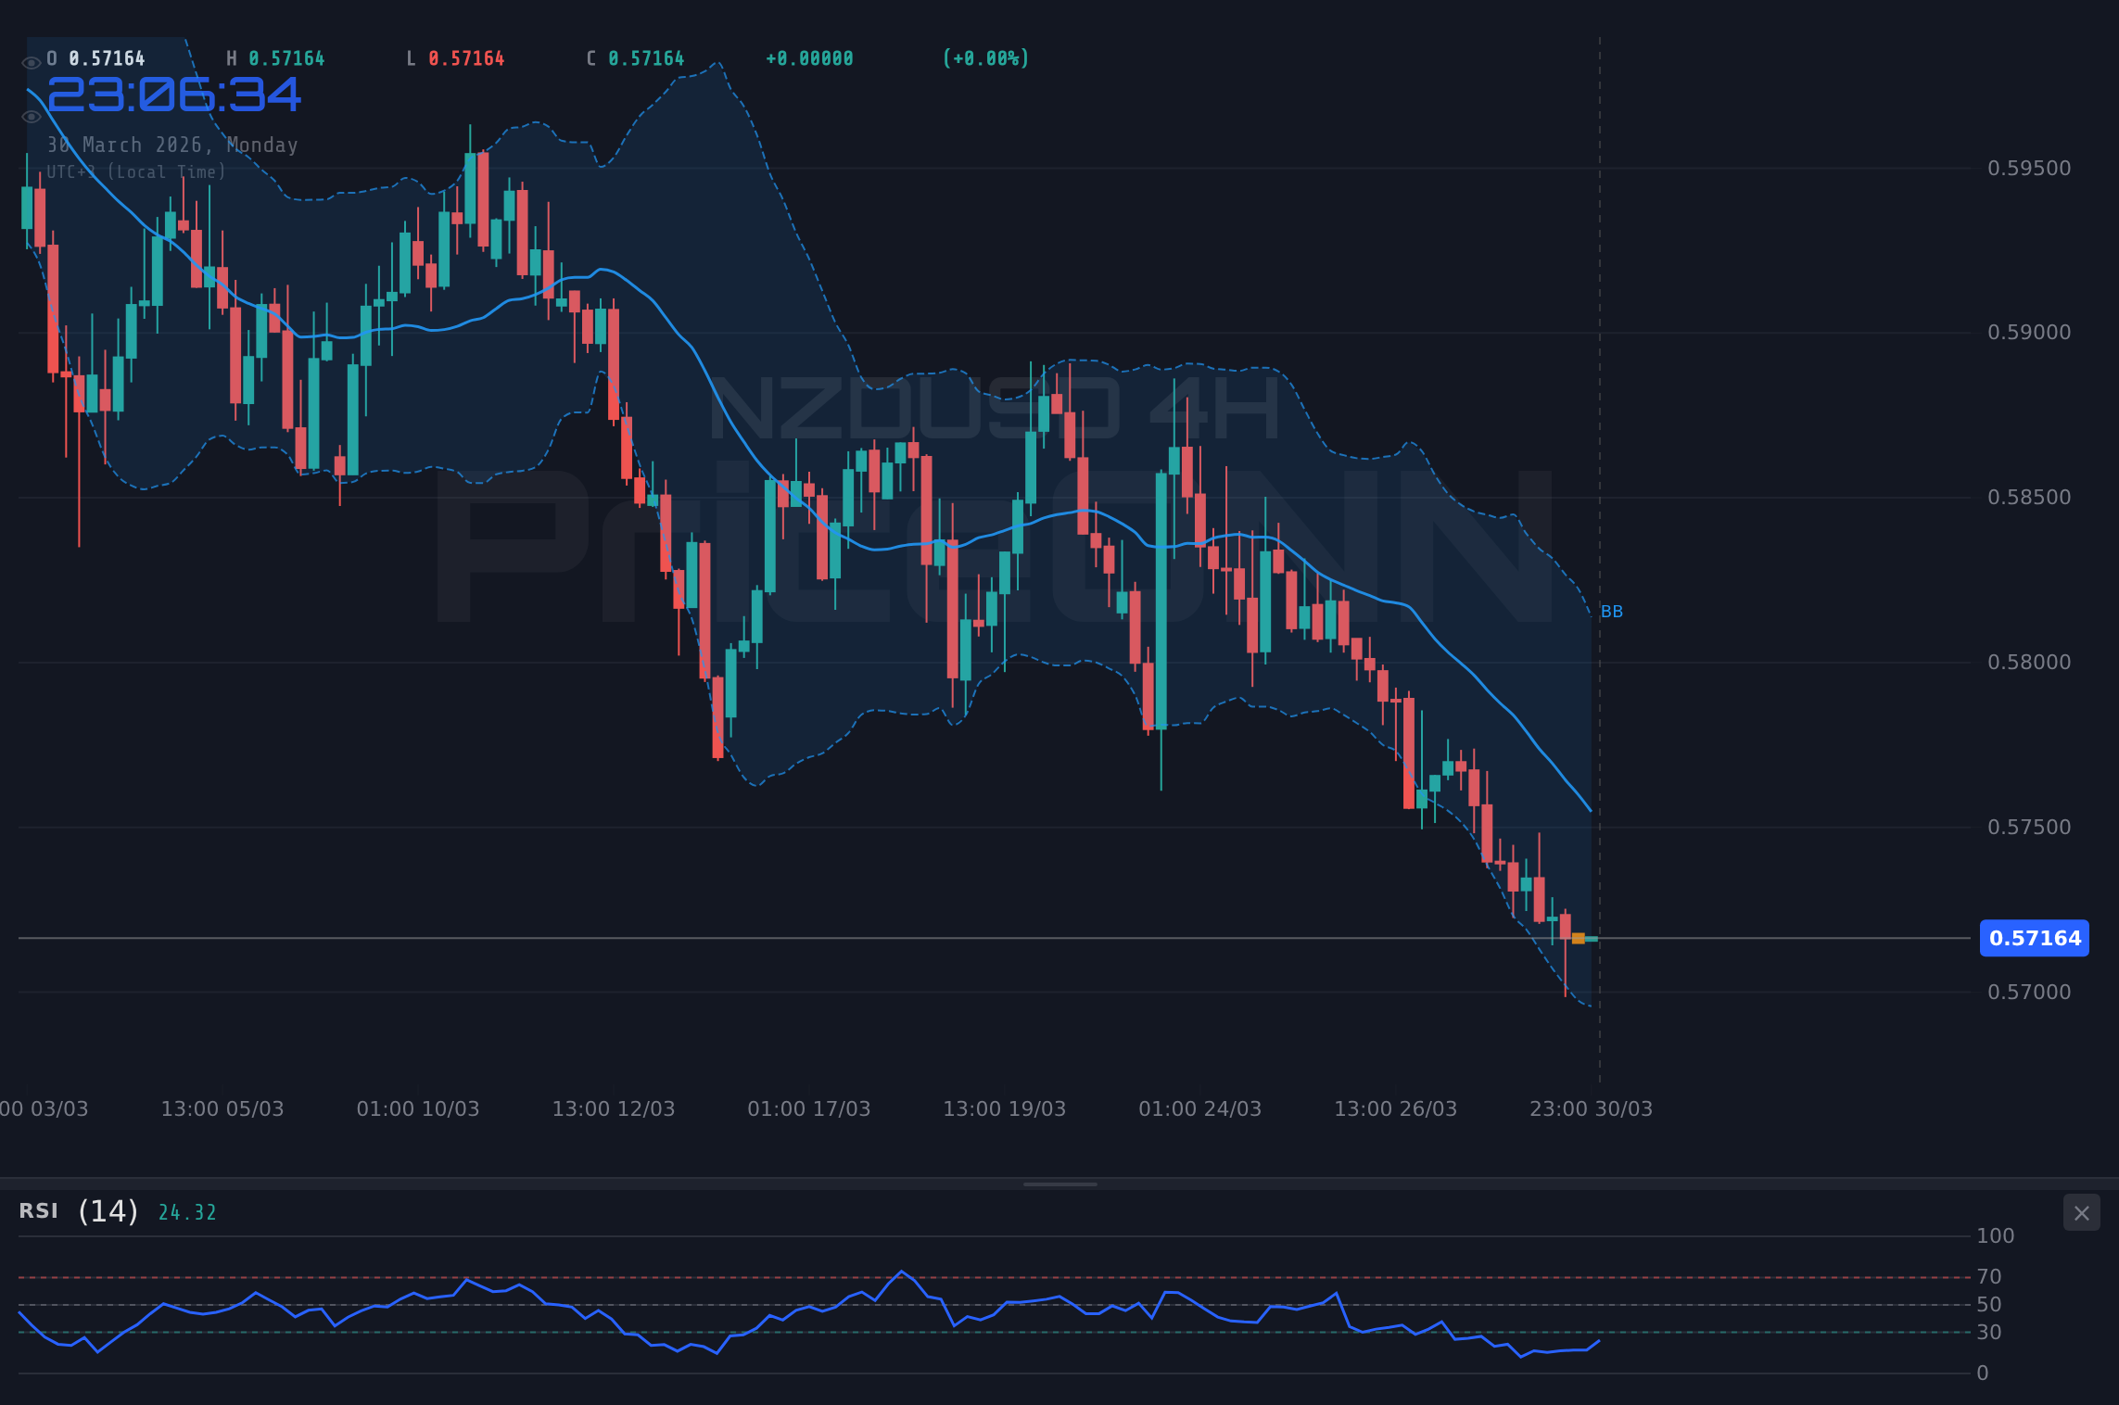The image size is (2119, 1405).
Task: Select the BB label on the chart
Action: click(1613, 610)
